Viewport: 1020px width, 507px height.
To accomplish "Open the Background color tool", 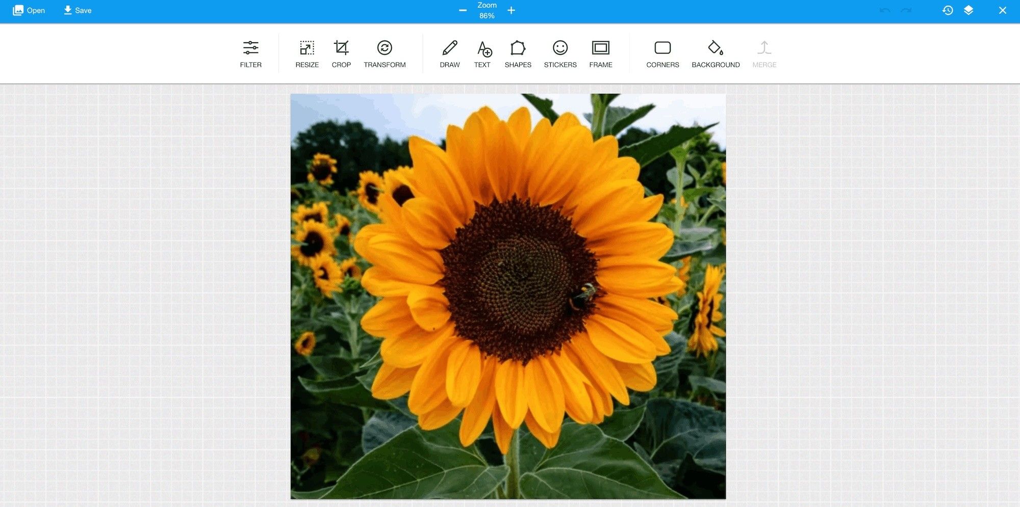I will point(716,54).
